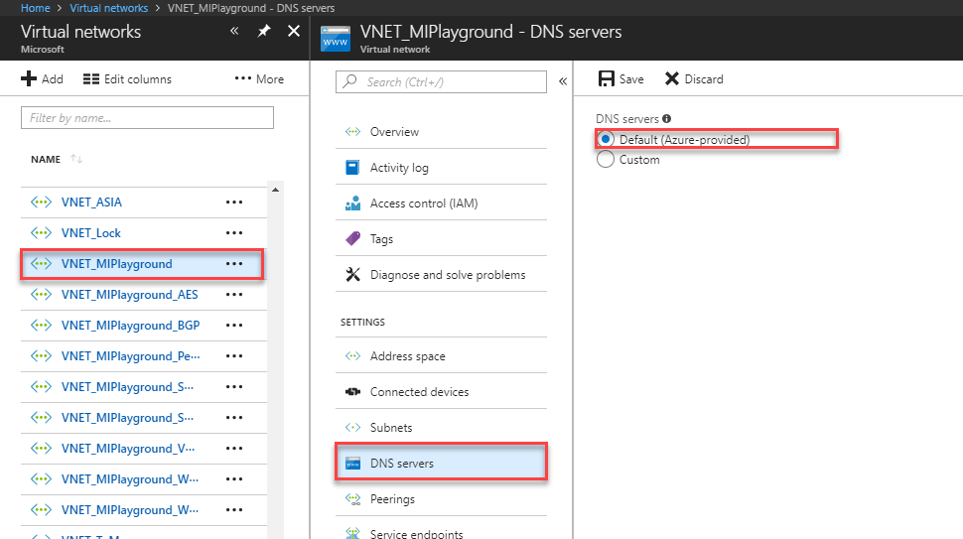The height and width of the screenshot is (539, 963).
Task: Sort list by NAME column arrows
Action: [76, 159]
